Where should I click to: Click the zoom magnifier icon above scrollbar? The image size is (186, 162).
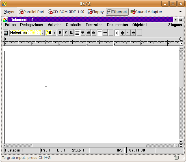[x=181, y=39]
